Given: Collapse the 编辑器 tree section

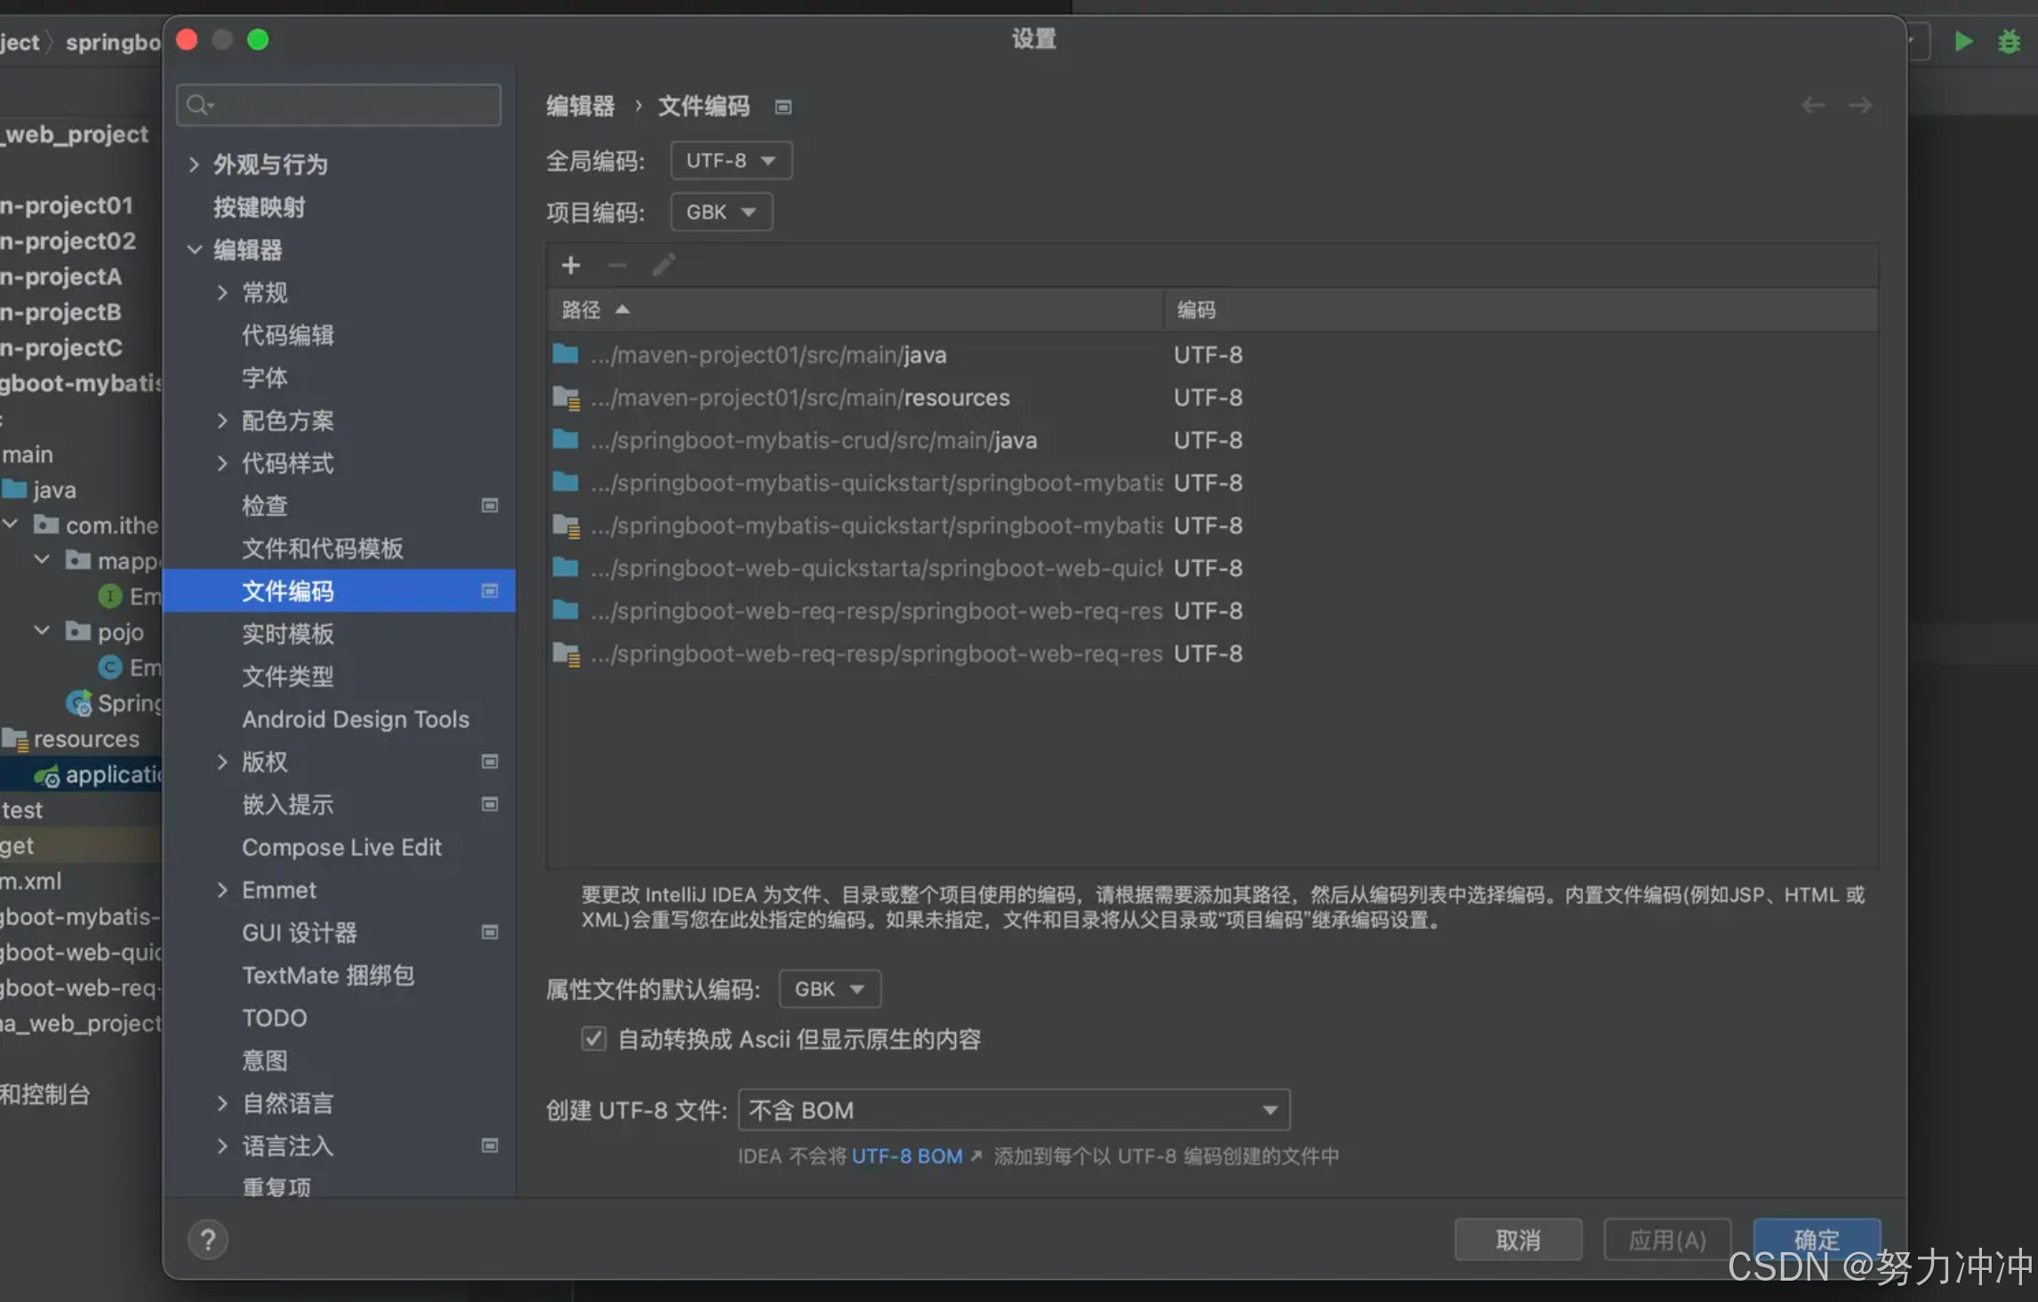Looking at the screenshot, I should pos(194,250).
